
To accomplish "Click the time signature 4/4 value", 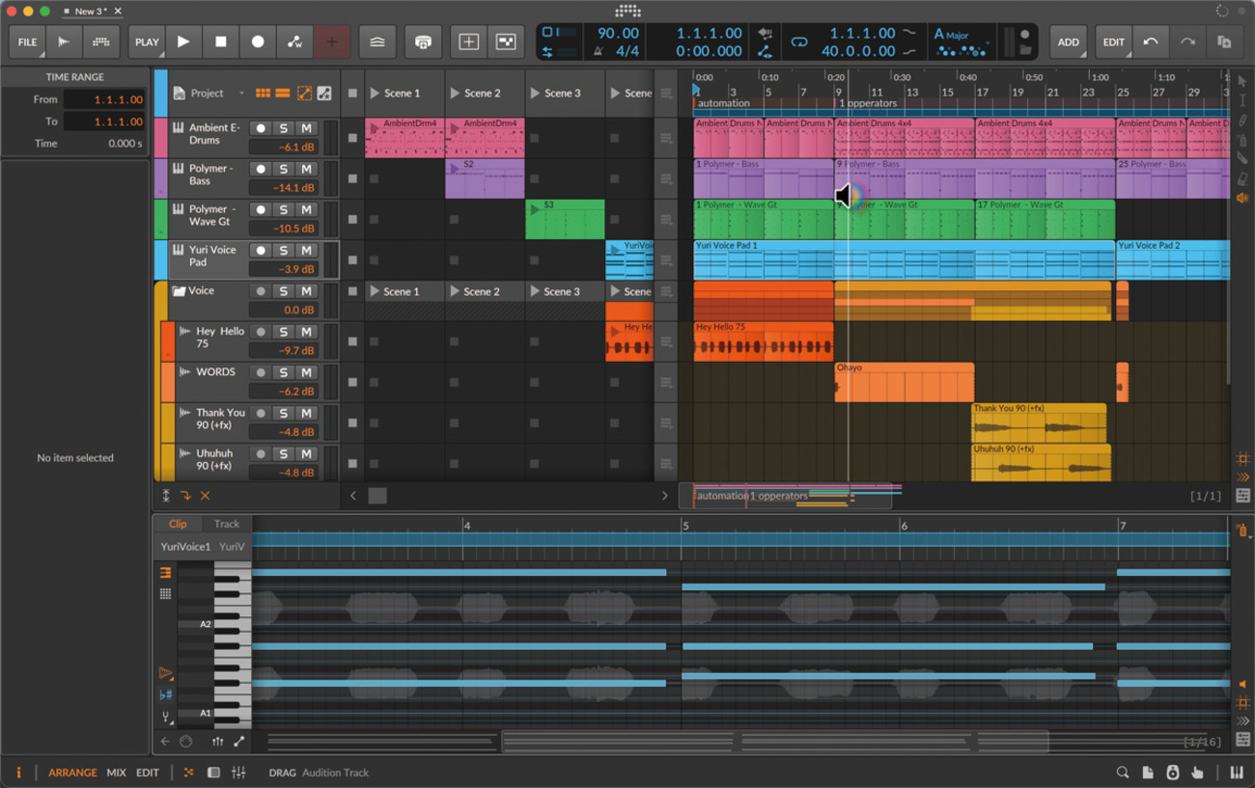I will 627,51.
